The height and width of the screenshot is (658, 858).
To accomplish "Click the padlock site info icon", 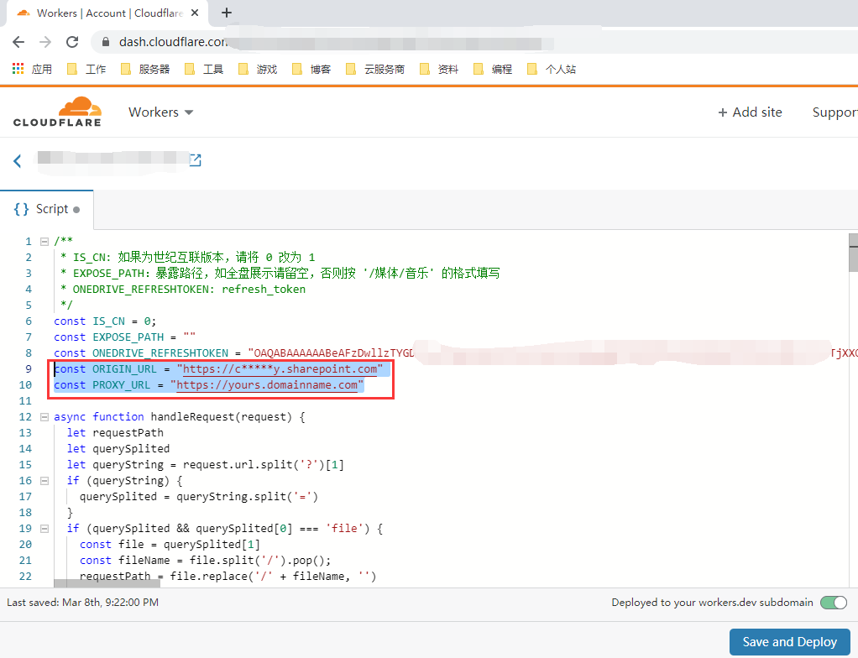I will tap(106, 42).
